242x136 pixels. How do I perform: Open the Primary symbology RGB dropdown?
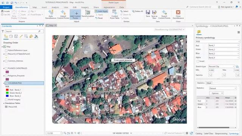point(218,42)
